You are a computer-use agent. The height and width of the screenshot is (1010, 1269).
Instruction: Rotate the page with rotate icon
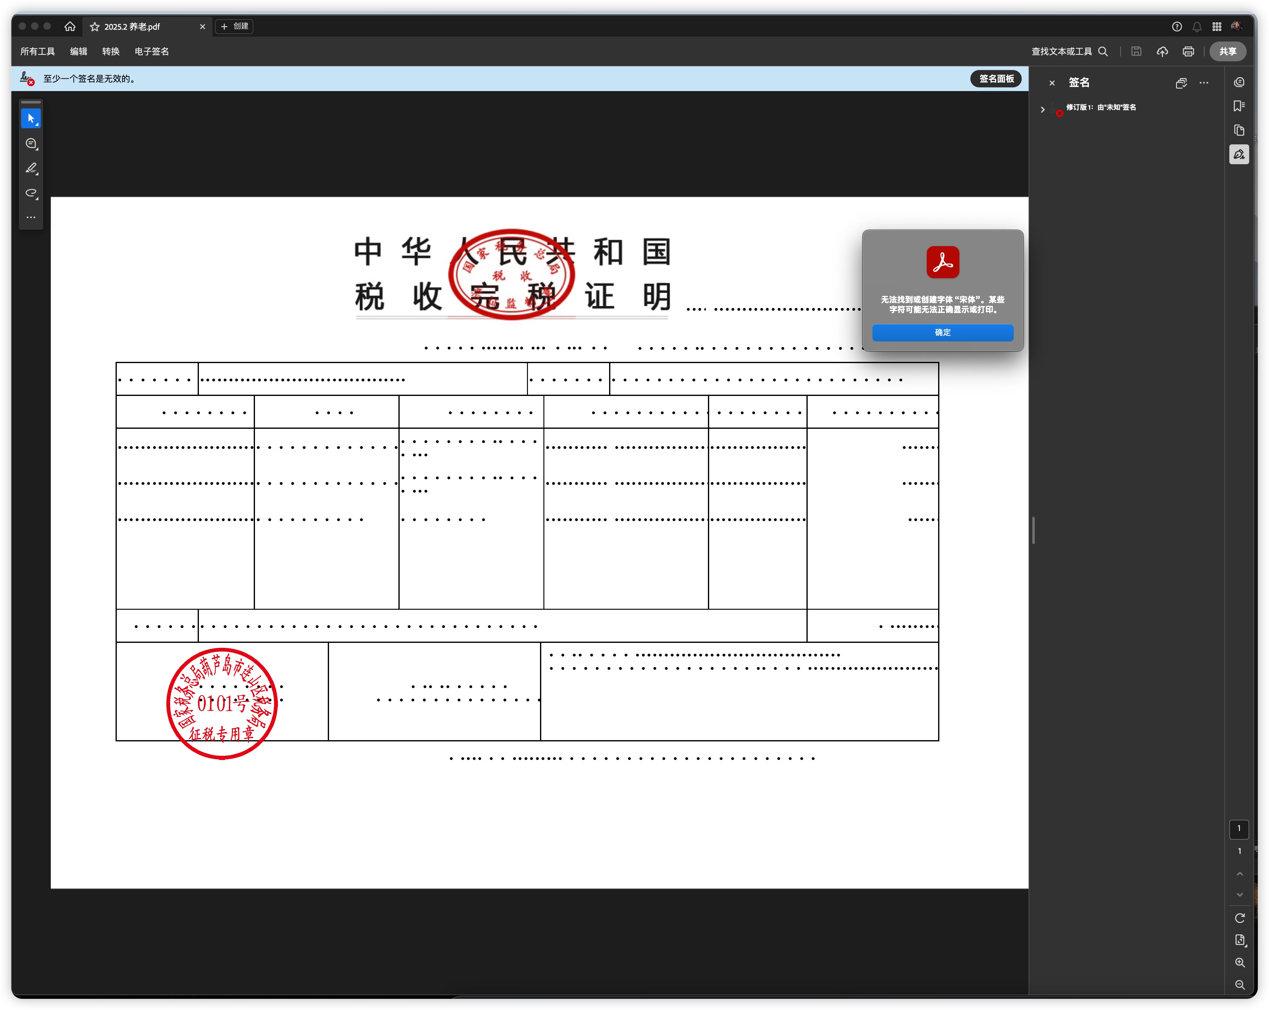[x=1240, y=918]
